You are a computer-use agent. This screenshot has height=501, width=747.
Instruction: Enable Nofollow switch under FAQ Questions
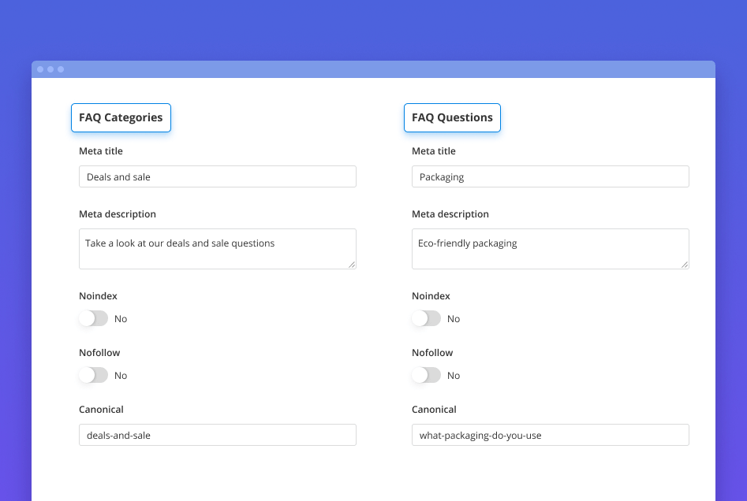click(426, 375)
